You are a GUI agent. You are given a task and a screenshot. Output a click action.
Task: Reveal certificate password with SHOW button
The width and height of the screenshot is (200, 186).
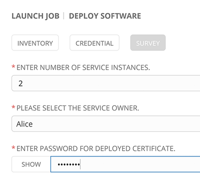(31, 164)
